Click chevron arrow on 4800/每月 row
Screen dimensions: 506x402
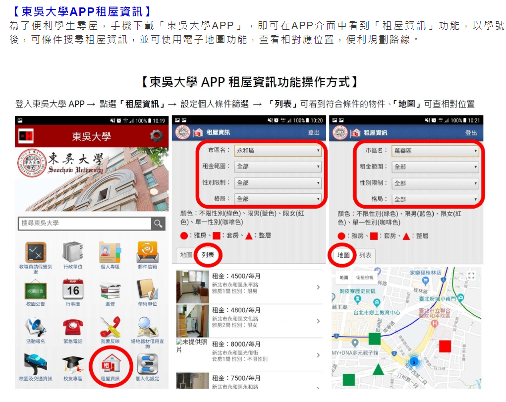click(318, 321)
